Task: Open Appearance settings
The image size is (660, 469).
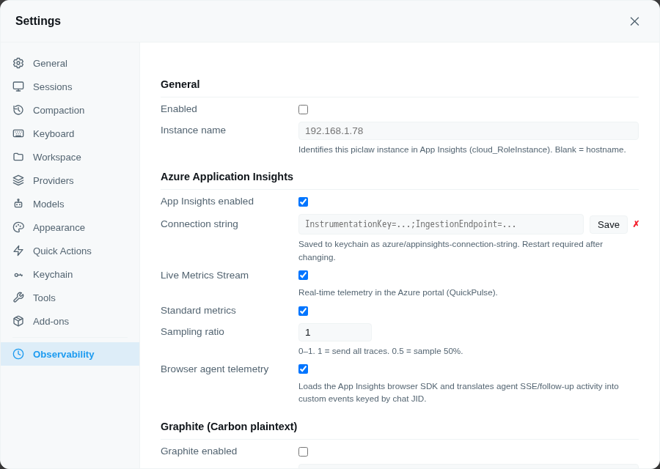Action: [70, 228]
